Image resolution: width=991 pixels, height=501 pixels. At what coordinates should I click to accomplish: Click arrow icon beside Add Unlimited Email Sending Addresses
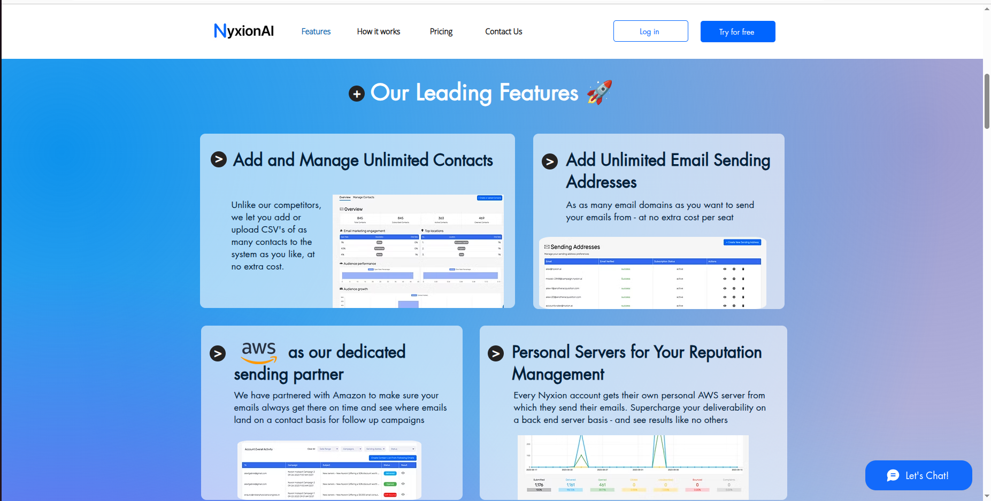(x=550, y=161)
